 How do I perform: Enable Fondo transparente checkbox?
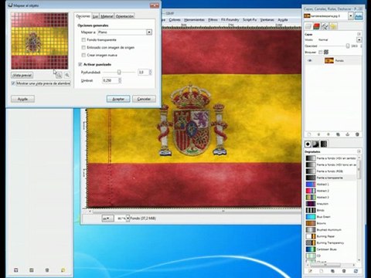coord(83,40)
